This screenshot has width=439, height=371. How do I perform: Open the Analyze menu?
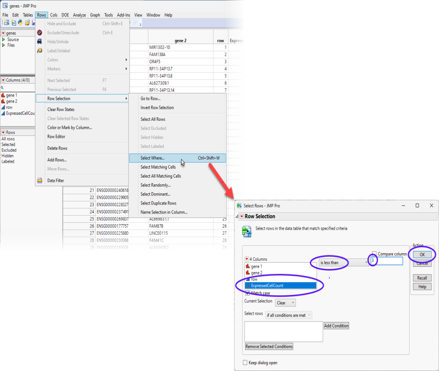tap(80, 15)
